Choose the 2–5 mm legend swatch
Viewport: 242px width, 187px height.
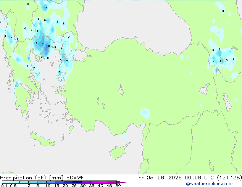pyautogui.click(x=33, y=182)
